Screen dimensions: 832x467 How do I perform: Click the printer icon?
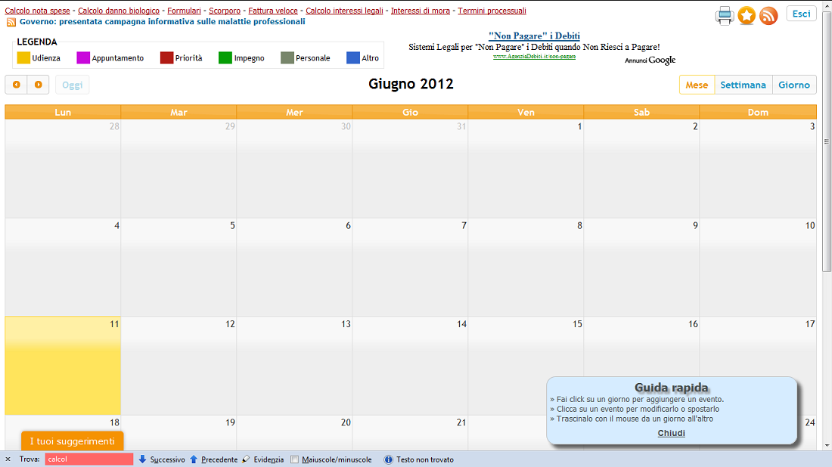[x=725, y=15]
